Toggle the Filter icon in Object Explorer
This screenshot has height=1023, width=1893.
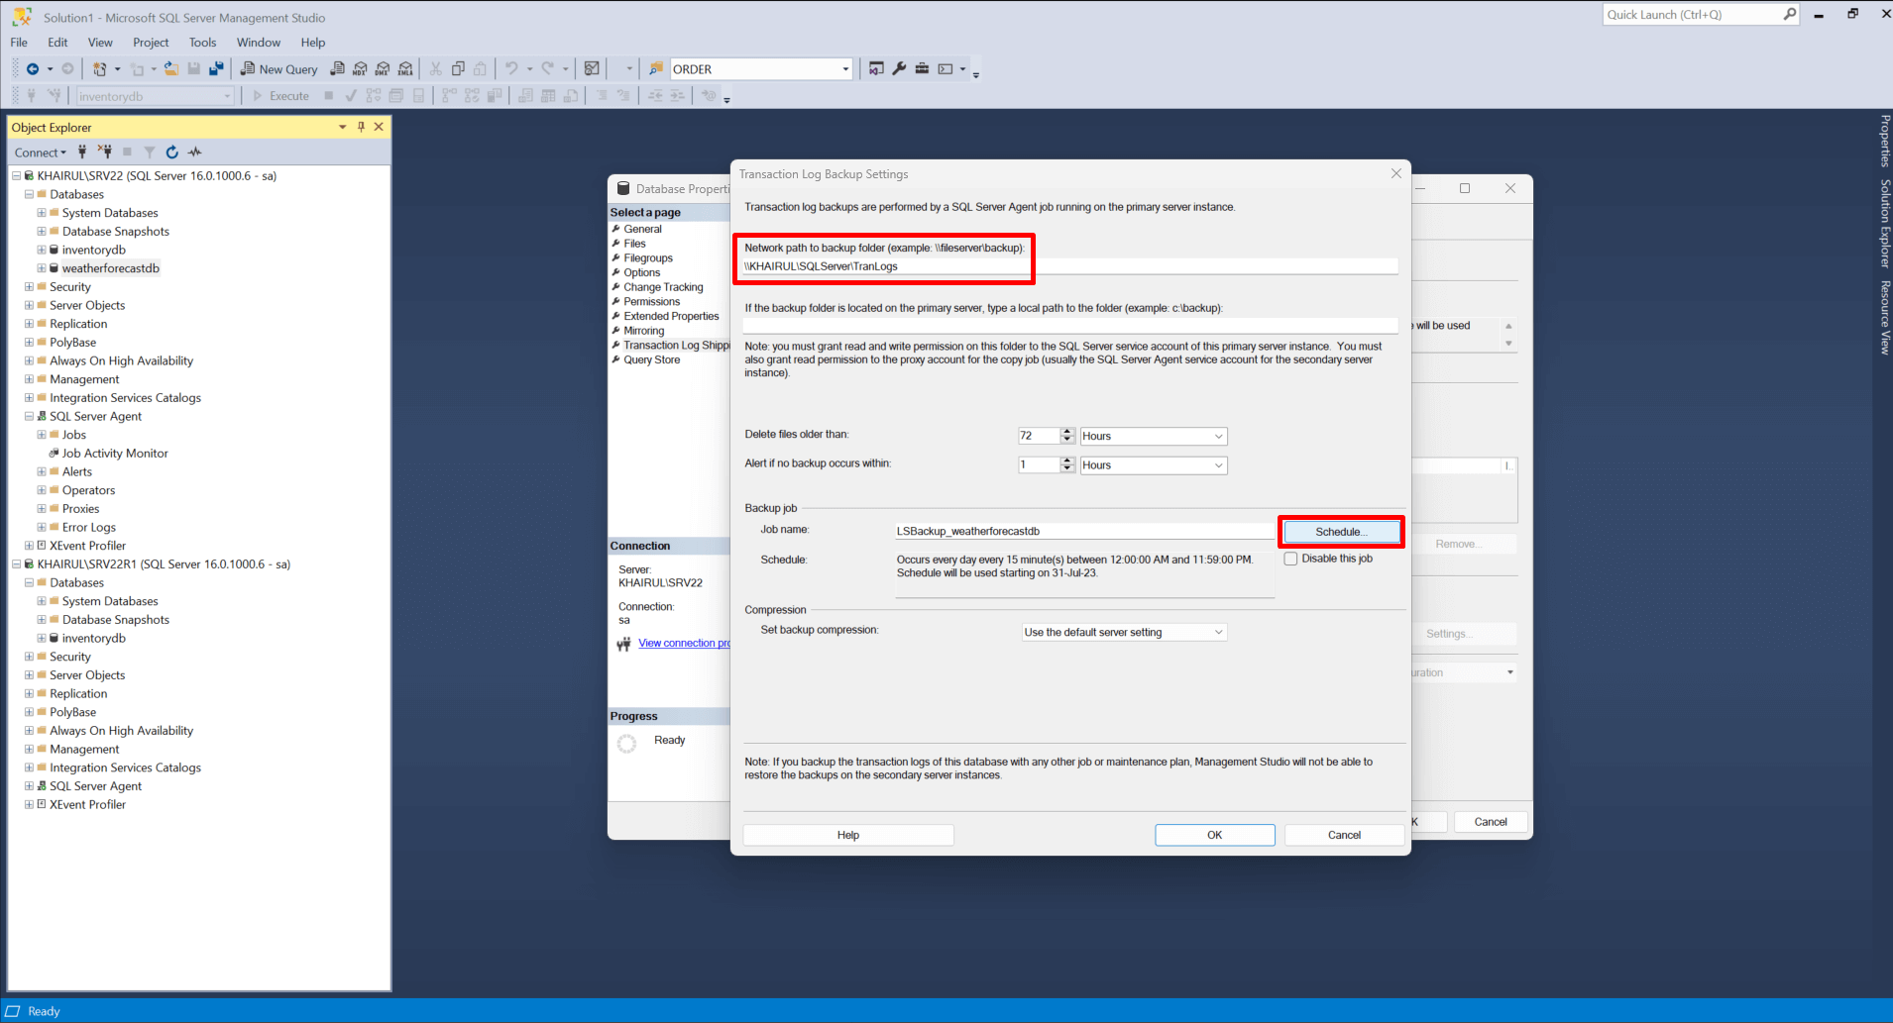pyautogui.click(x=149, y=152)
